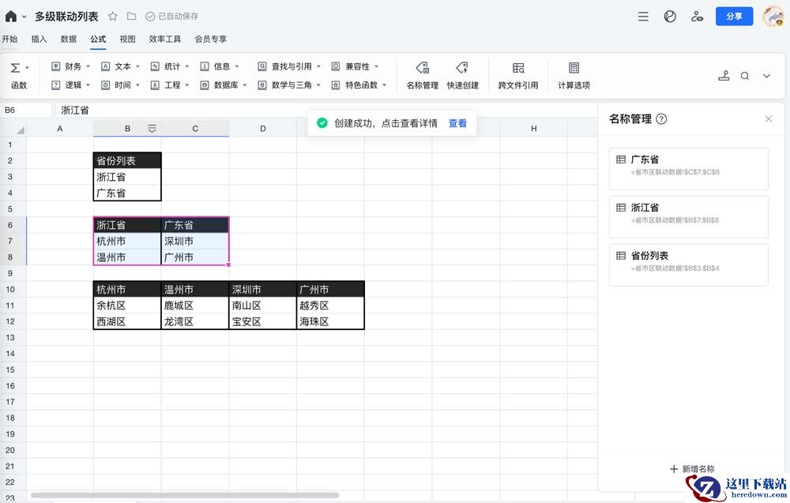The width and height of the screenshot is (790, 503).
Task: Open Cross-file Reference (跨文件引用)
Action: 518,75
